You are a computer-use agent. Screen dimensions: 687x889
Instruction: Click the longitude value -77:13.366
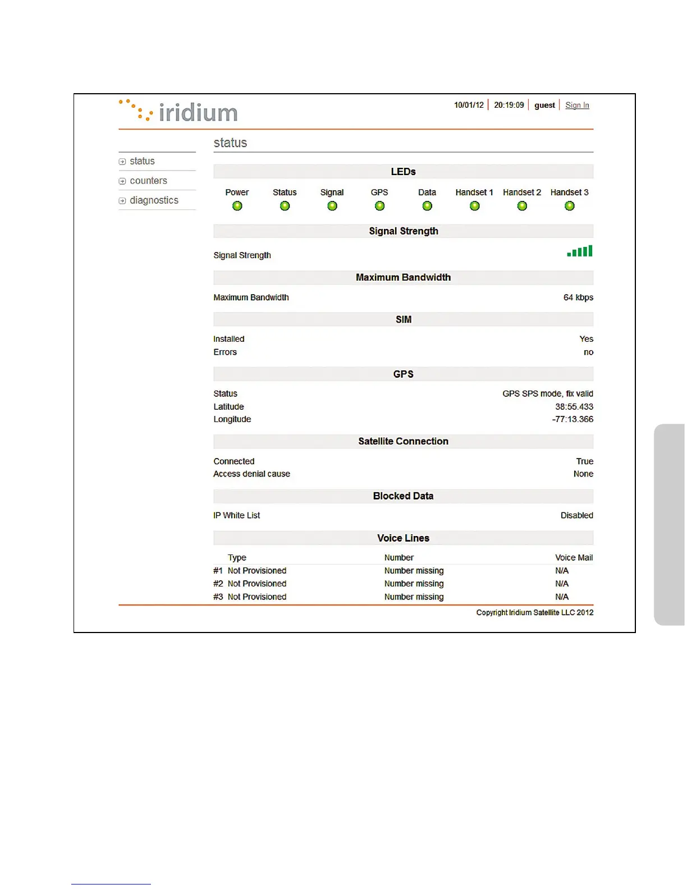572,419
